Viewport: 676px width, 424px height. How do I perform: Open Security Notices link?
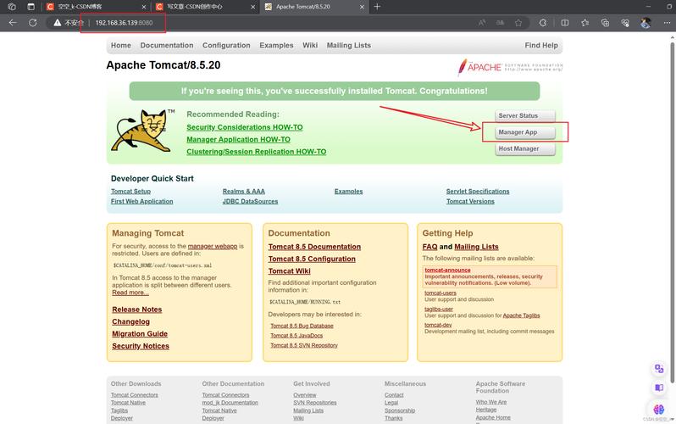[x=141, y=346]
